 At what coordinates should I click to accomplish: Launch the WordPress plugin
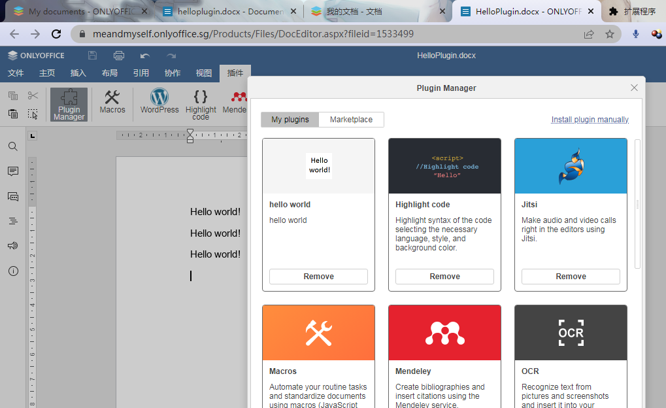pyautogui.click(x=159, y=101)
